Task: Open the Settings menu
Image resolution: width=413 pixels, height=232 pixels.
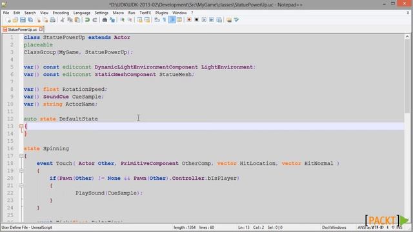Action: pos(101,13)
